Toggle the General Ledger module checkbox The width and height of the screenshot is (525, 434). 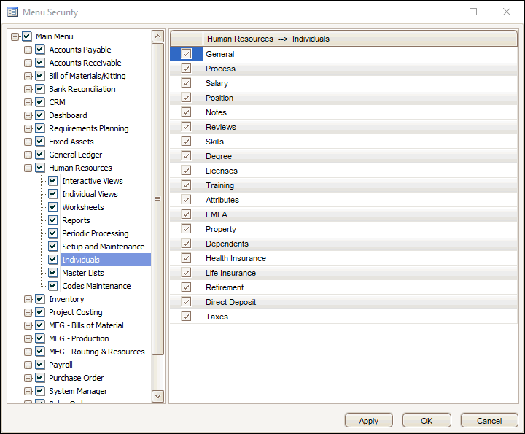40,155
